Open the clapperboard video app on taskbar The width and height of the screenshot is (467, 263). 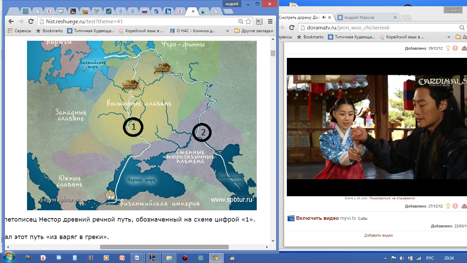(x=232, y=258)
